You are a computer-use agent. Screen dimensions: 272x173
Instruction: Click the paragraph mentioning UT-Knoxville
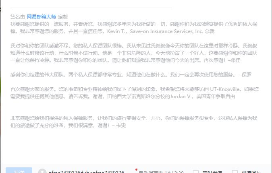(135, 93)
